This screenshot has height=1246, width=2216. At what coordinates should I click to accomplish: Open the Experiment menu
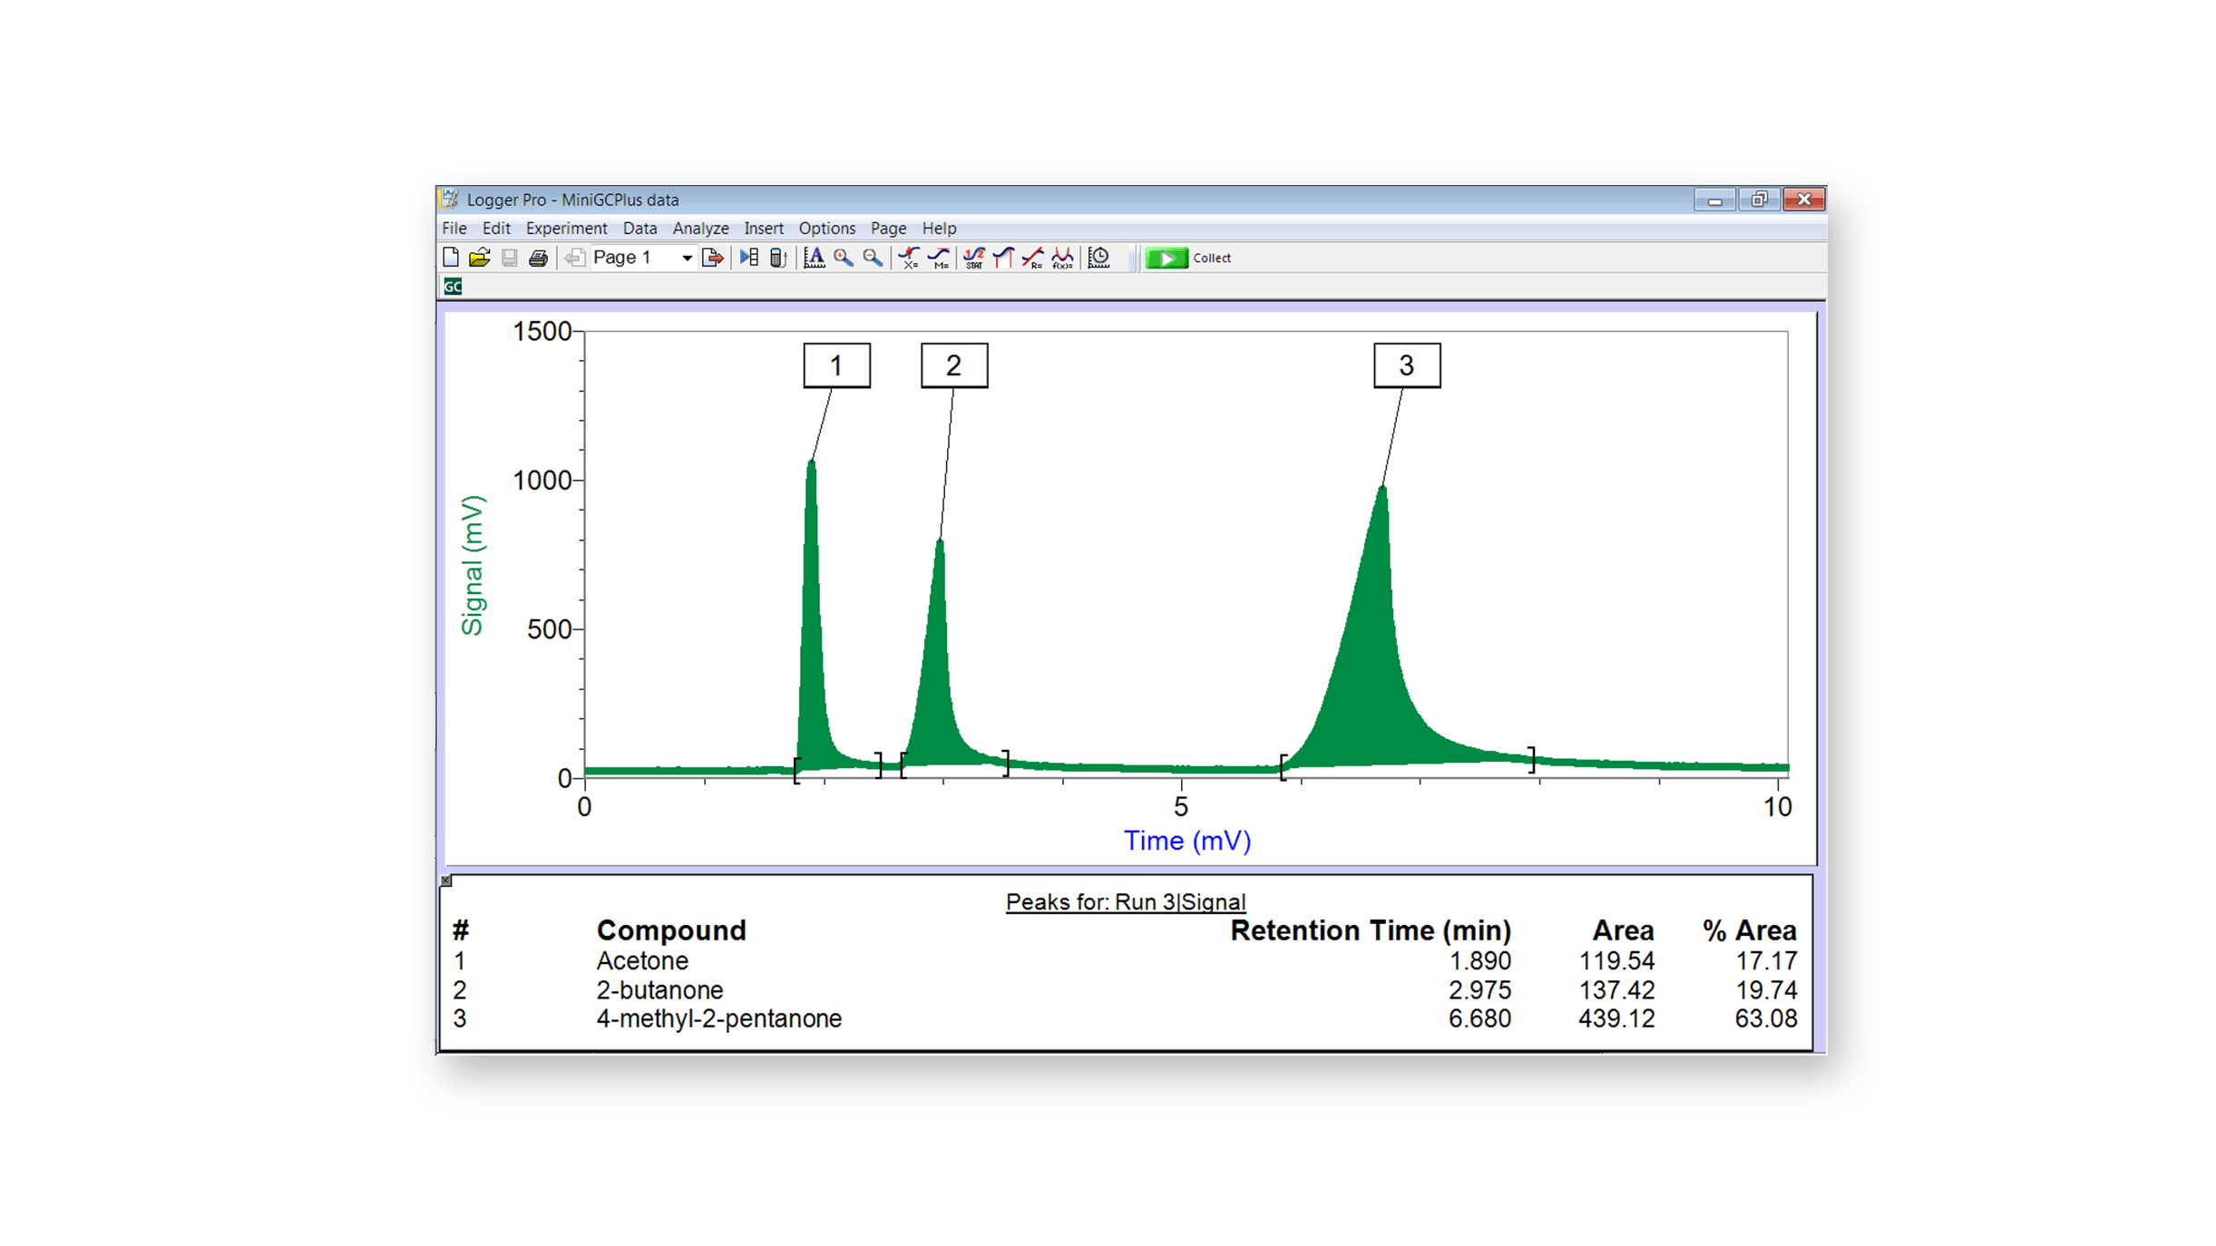567,229
